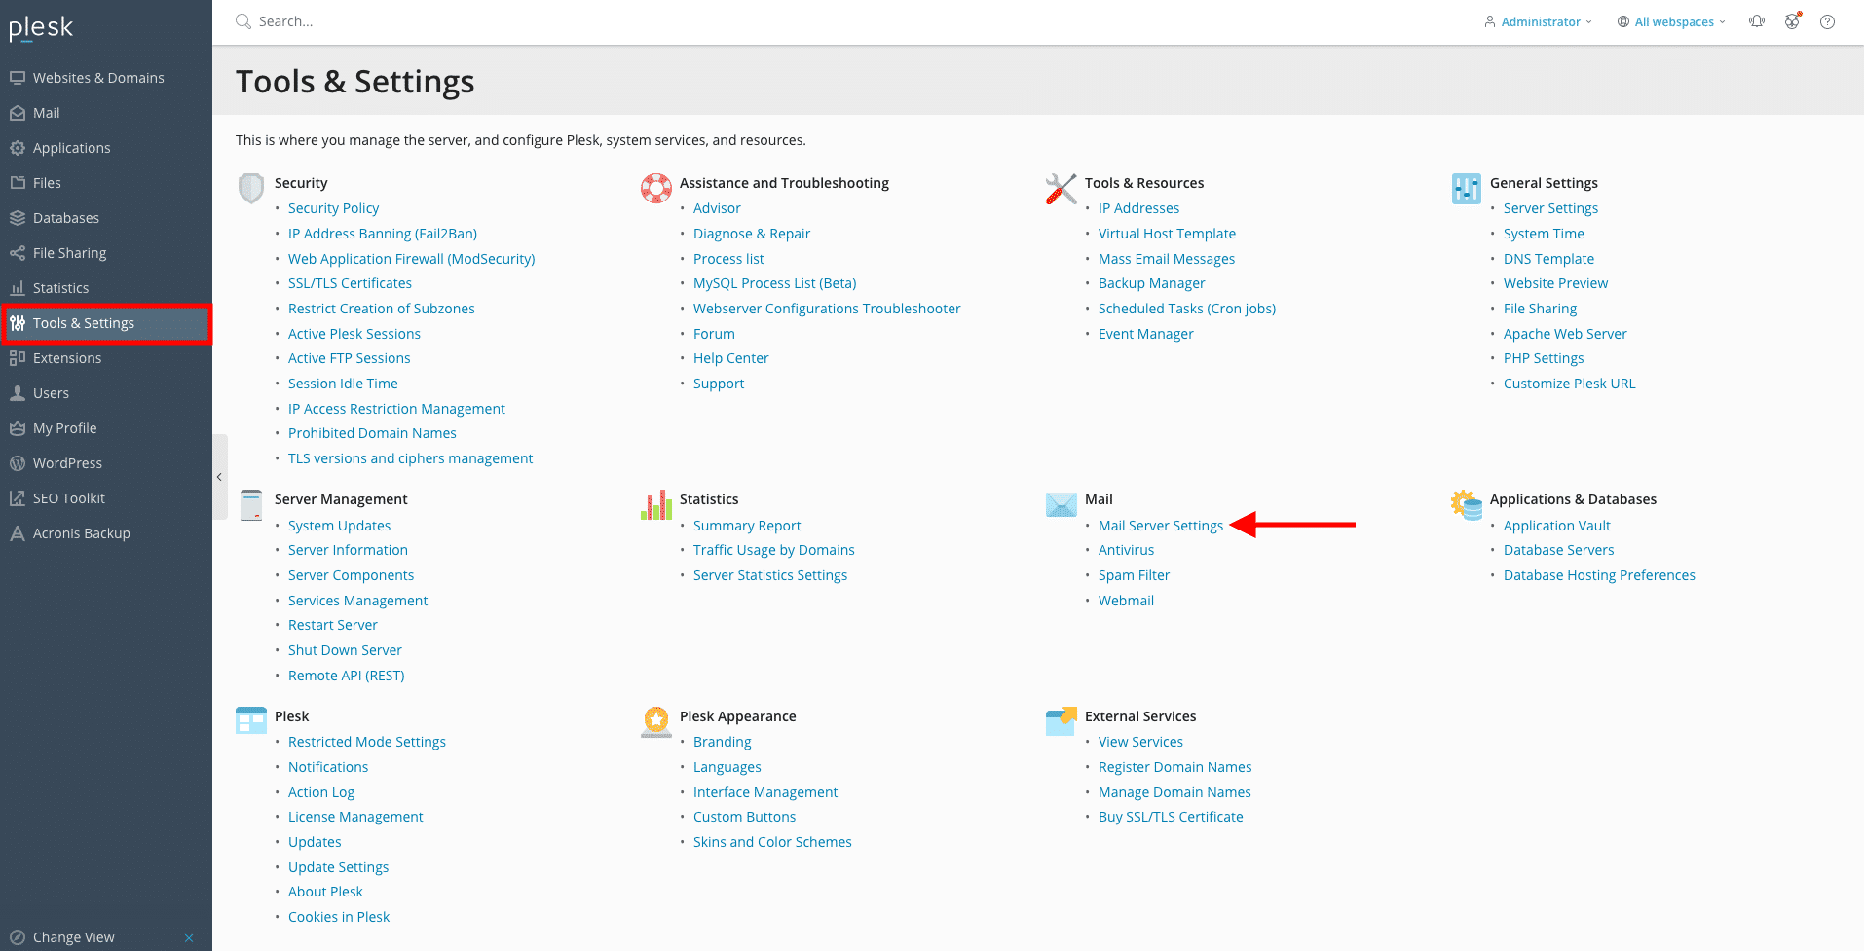Click the Users person icon in the sidebar
The image size is (1864, 951).
tap(18, 393)
